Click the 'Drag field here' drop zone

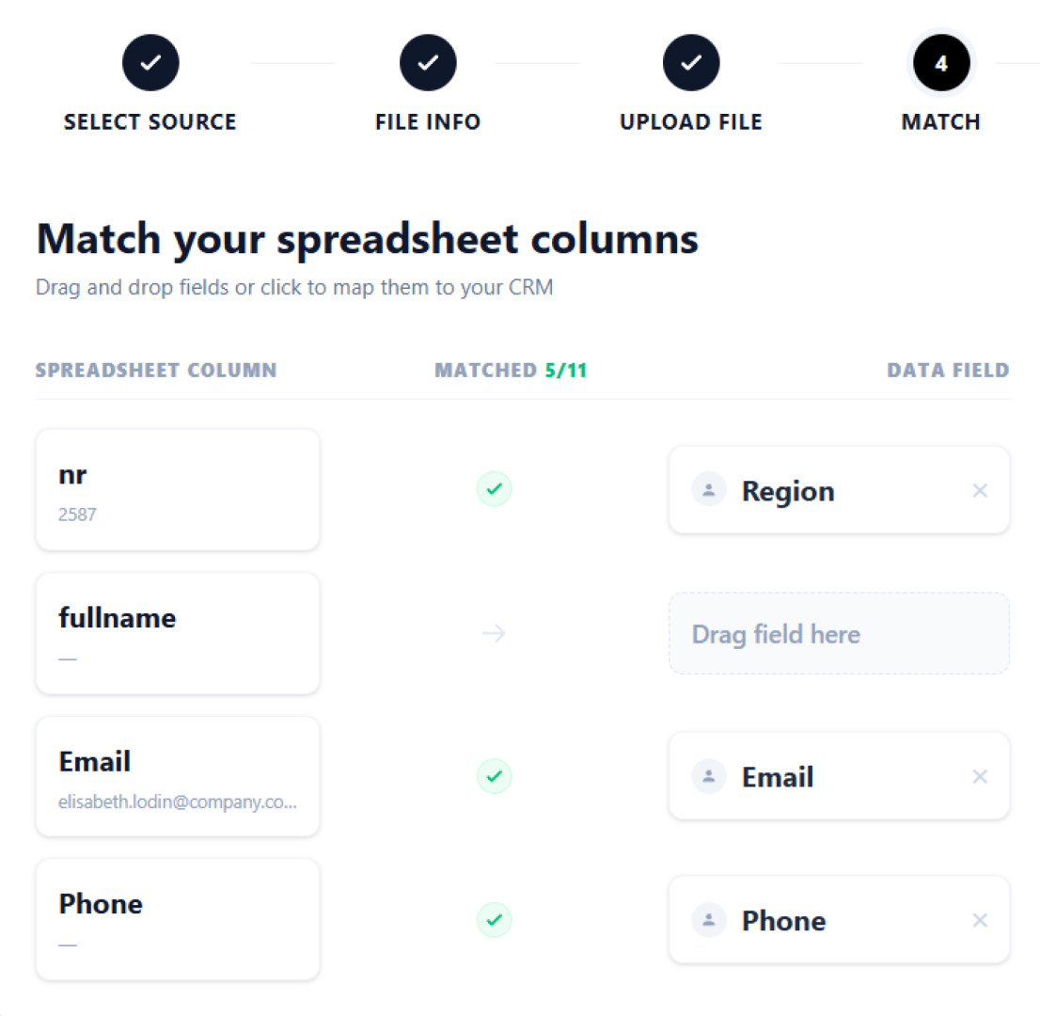point(839,633)
